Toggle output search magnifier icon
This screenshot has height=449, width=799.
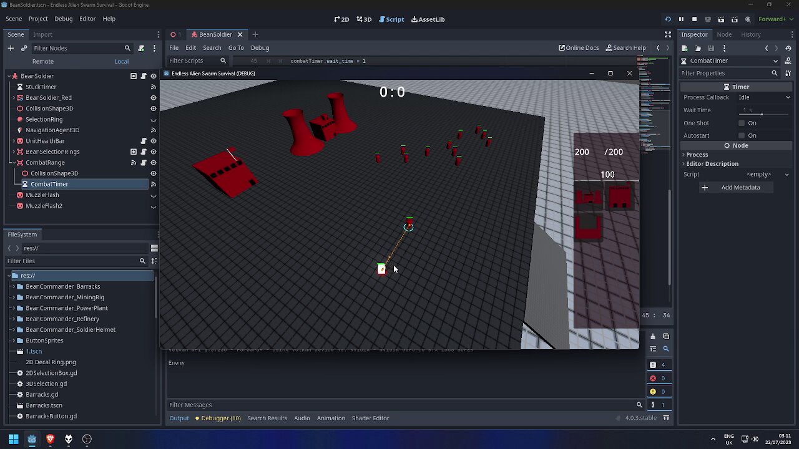pyautogui.click(x=666, y=349)
